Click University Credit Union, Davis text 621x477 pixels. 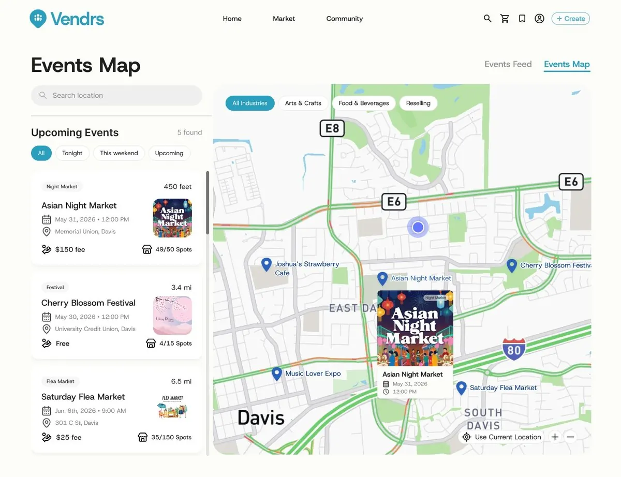[95, 329]
